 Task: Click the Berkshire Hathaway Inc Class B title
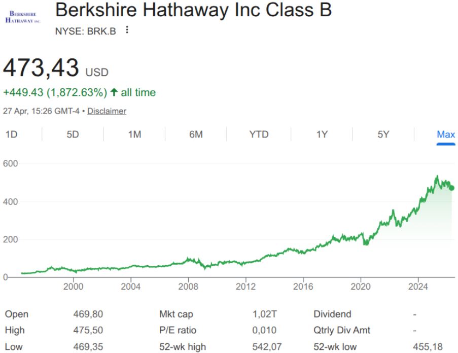coord(193,10)
